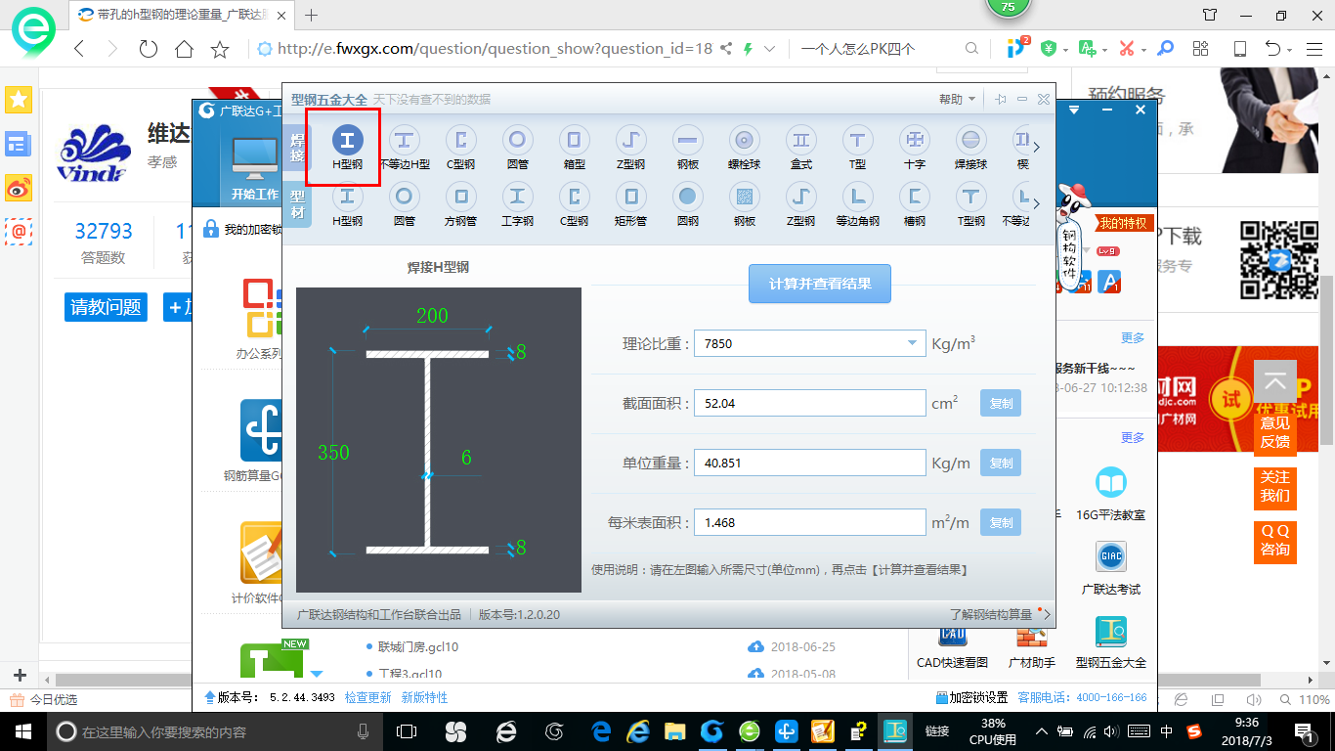Select the 槽钢 channel steel icon
Screen dimensions: 1335x751
(x=915, y=204)
